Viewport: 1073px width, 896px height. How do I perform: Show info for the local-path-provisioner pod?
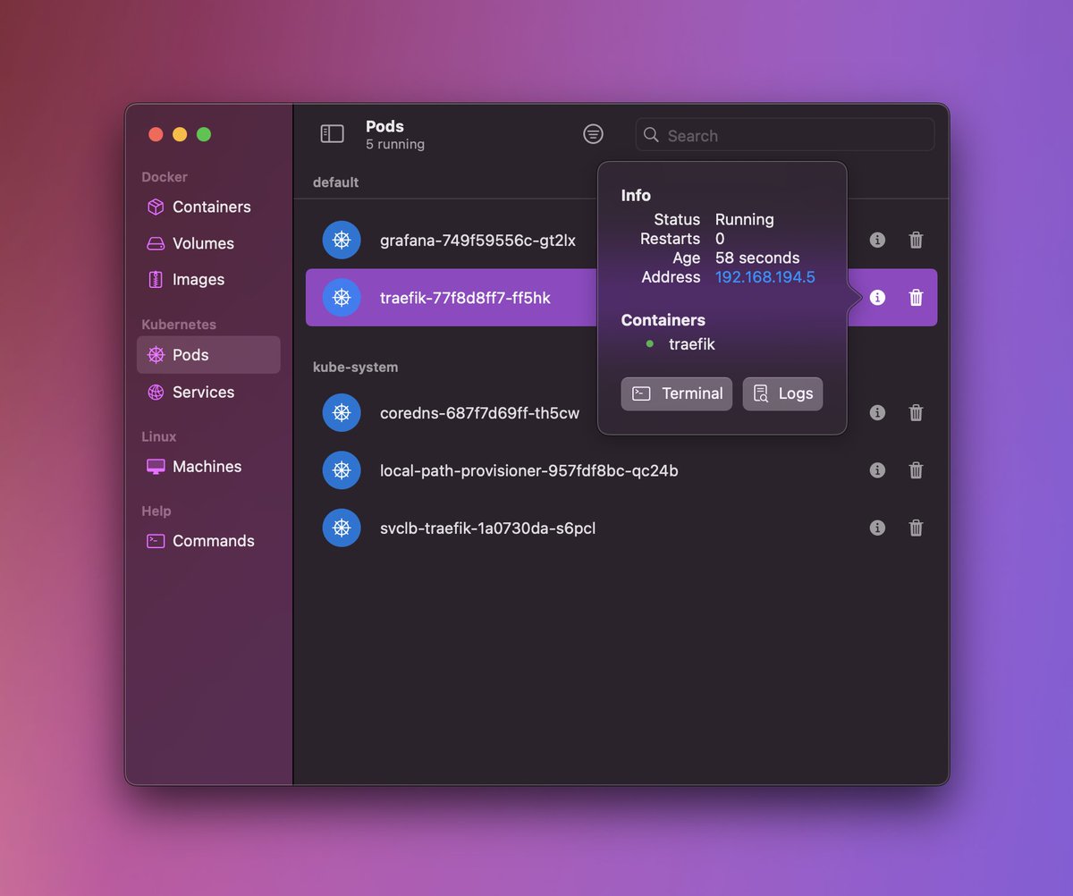pos(877,470)
